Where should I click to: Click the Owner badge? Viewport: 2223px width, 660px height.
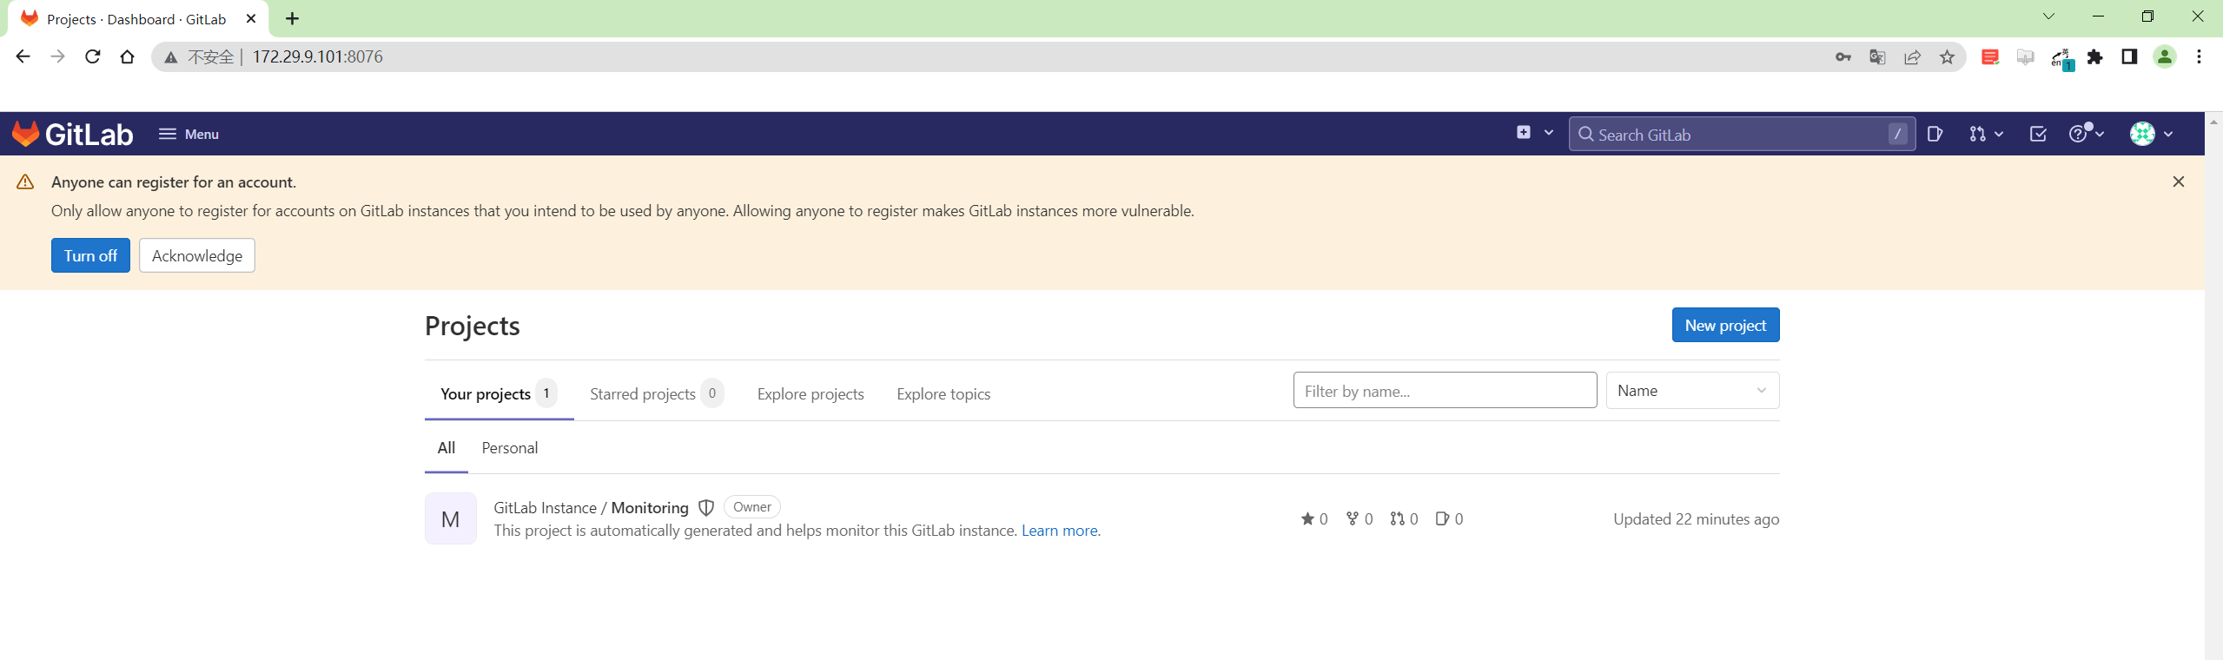(752, 507)
